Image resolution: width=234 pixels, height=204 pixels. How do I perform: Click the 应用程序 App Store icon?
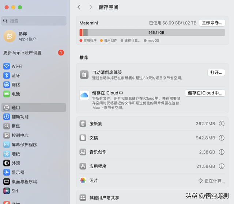click(83, 166)
